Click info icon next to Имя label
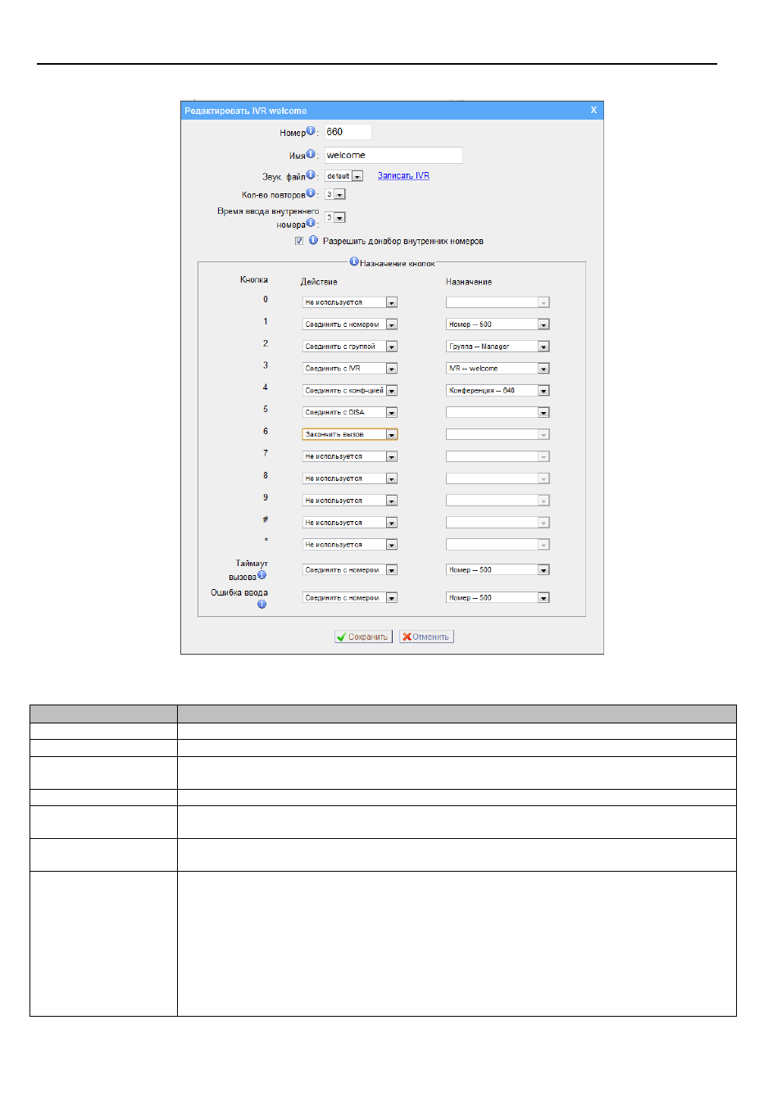Viewport: 782px width, 1106px height. pos(311,154)
